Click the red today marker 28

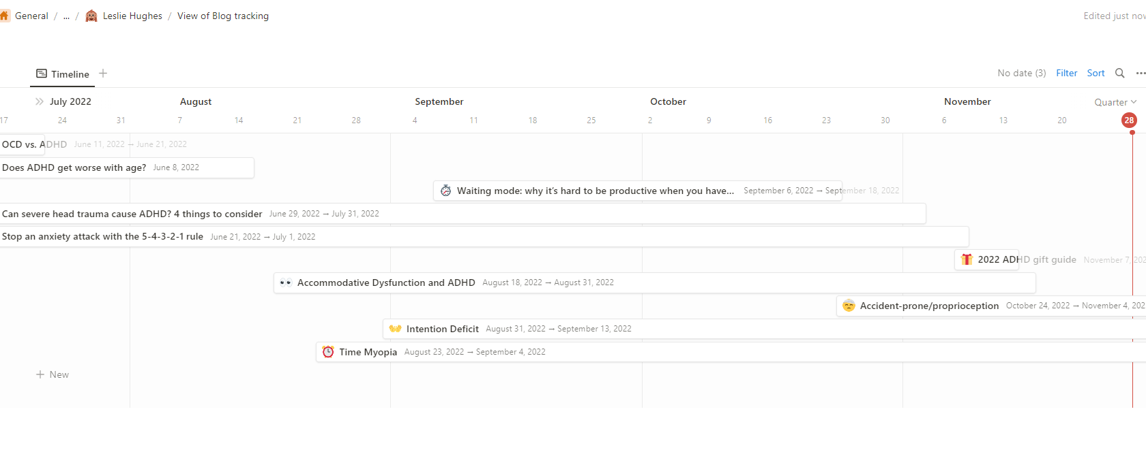click(1129, 120)
